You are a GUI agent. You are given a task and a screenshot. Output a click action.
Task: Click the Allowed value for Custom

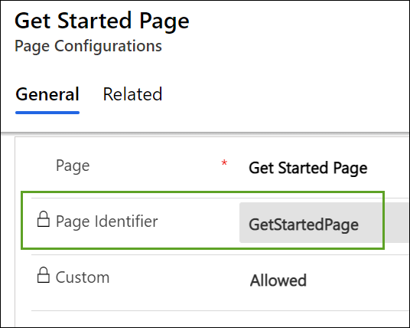pyautogui.click(x=278, y=280)
